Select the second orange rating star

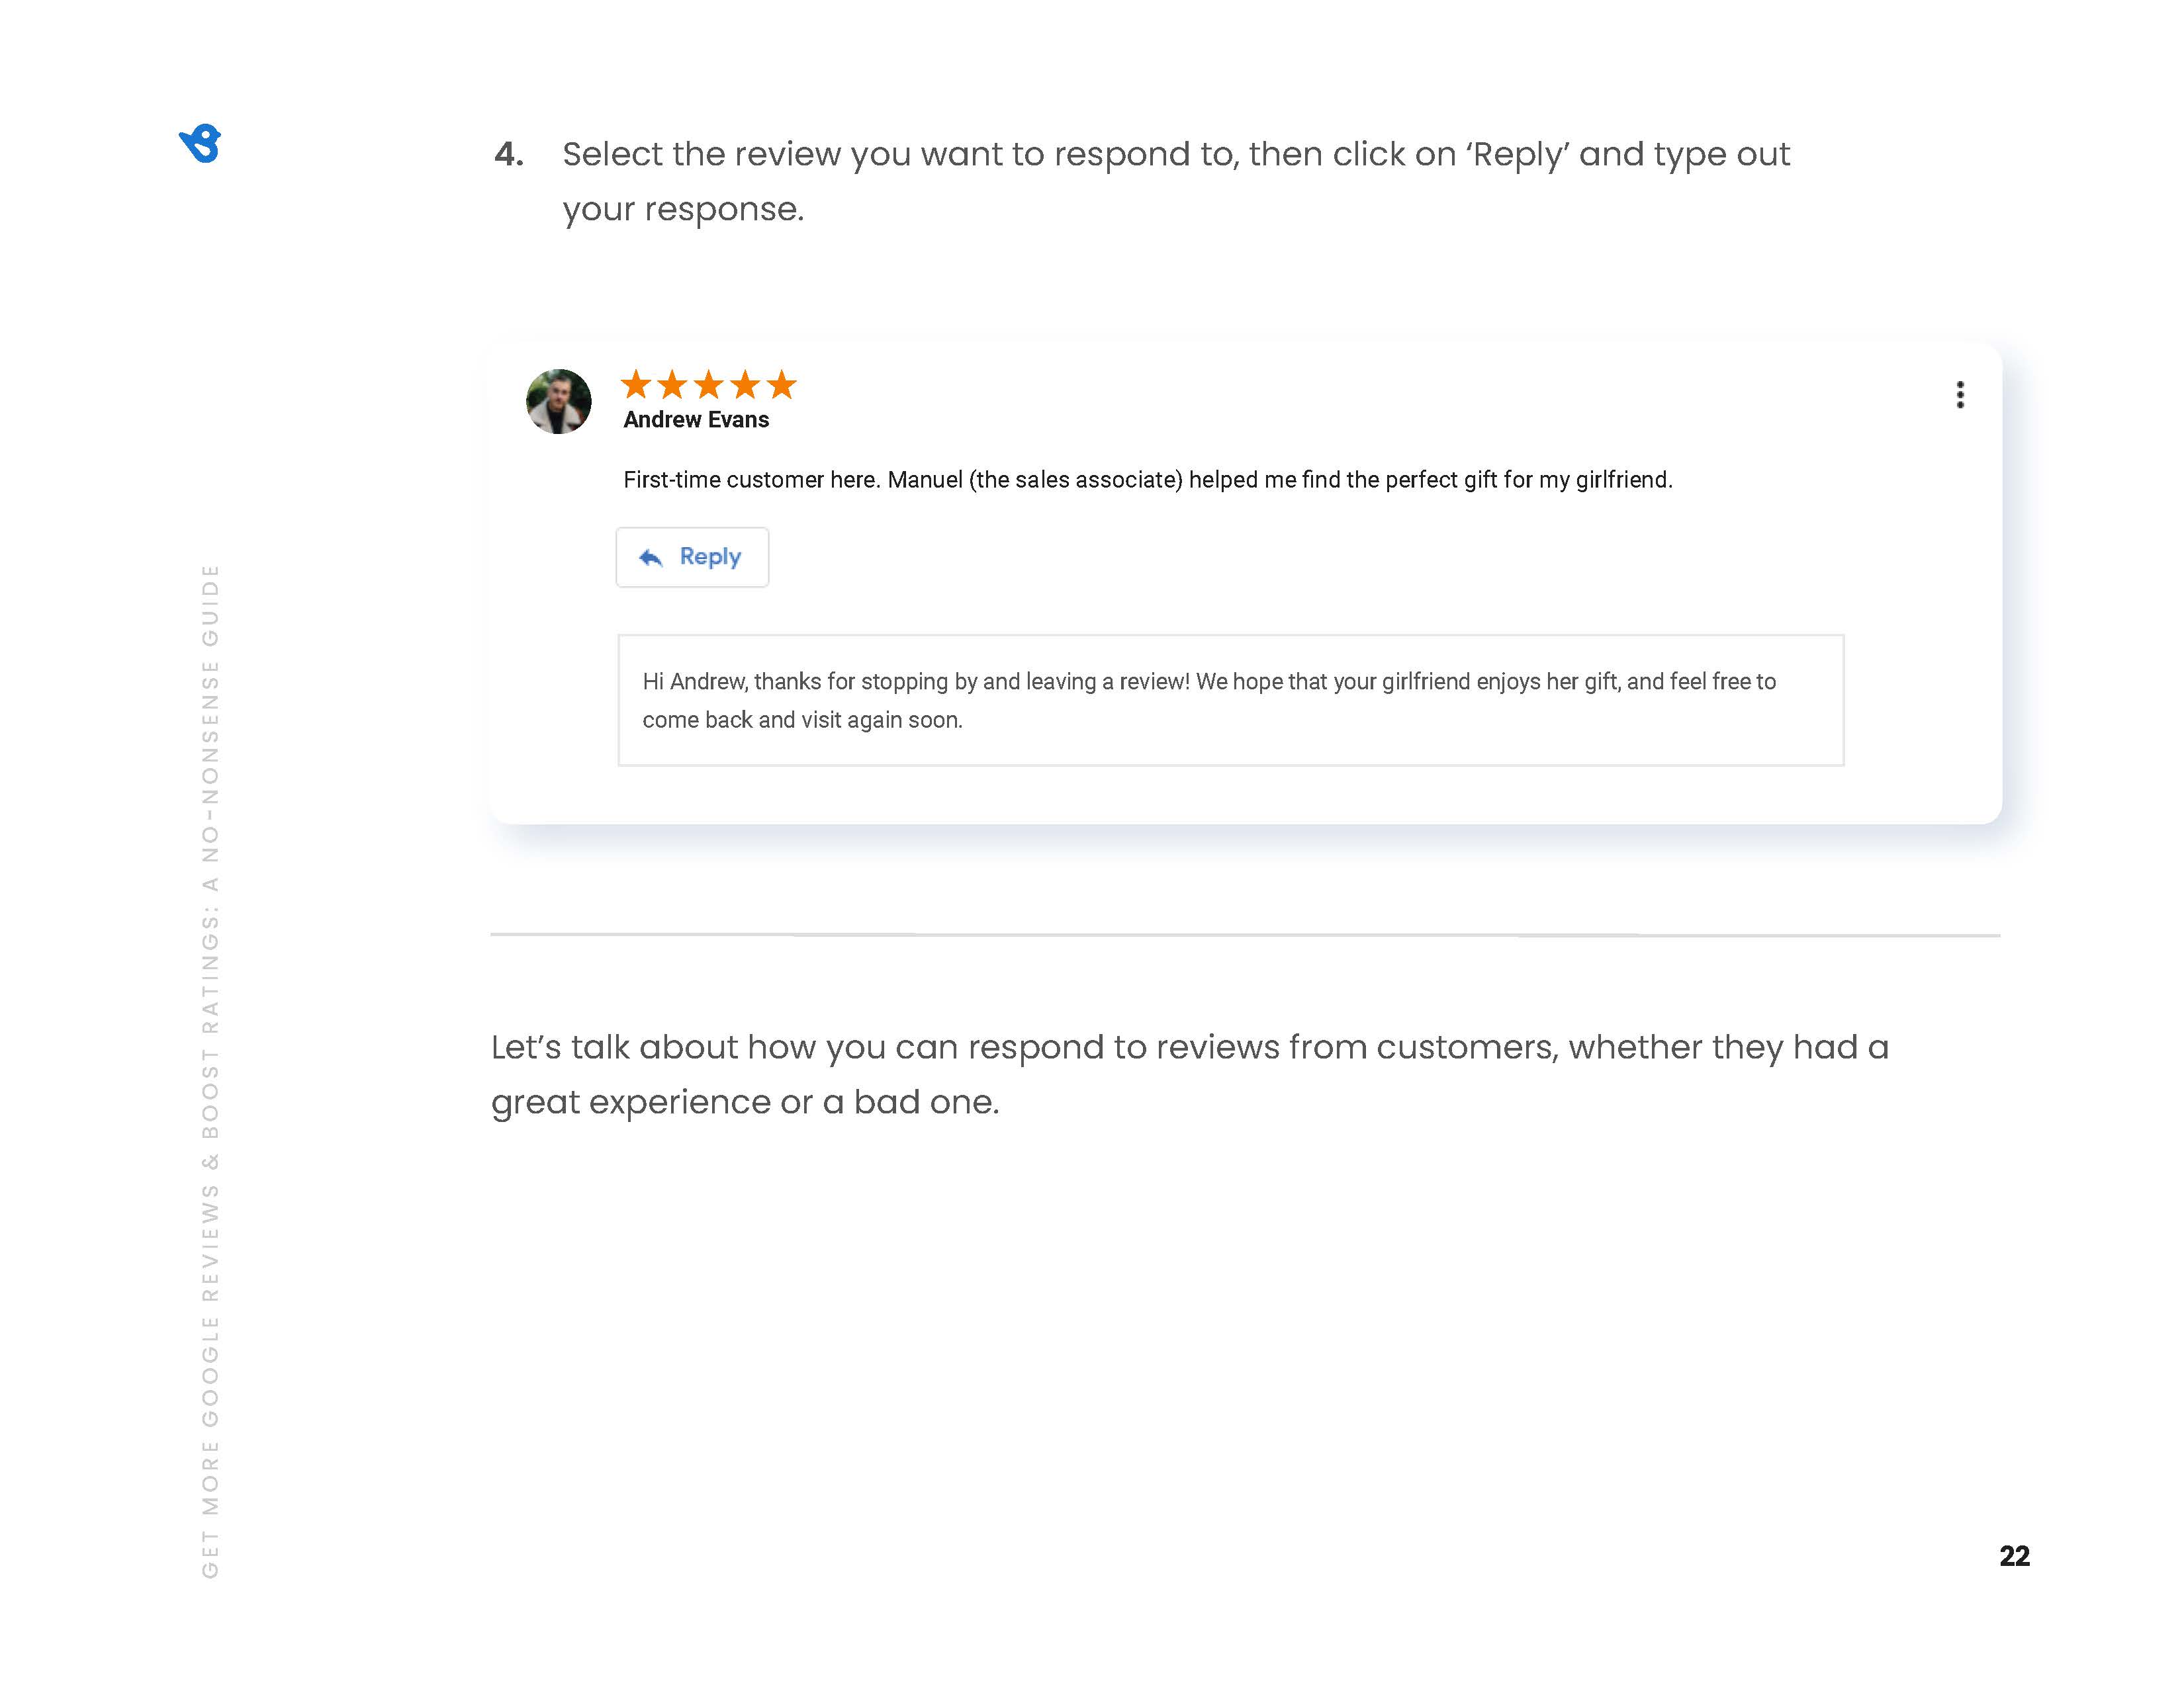pyautogui.click(x=672, y=385)
